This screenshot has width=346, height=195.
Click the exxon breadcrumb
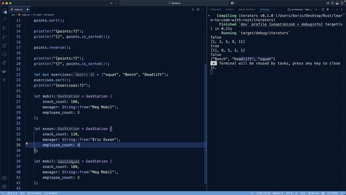tap(50, 15)
